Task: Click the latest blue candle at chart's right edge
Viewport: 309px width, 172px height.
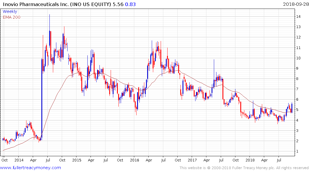Action: click(292, 108)
